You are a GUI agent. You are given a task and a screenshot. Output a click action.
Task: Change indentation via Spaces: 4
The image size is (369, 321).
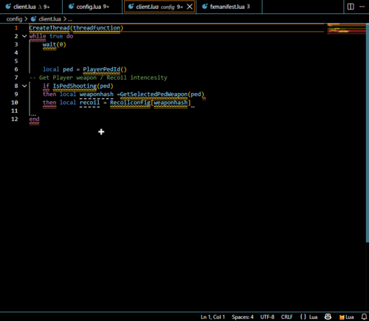coord(243,317)
